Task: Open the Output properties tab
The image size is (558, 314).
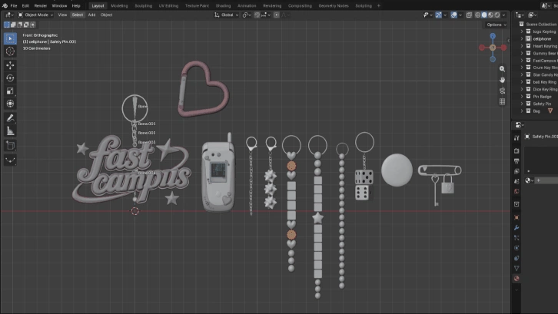Action: point(516,161)
